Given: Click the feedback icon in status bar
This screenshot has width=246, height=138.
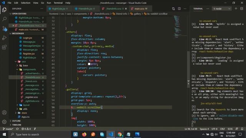Looking at the screenshot, I should coord(237,129).
